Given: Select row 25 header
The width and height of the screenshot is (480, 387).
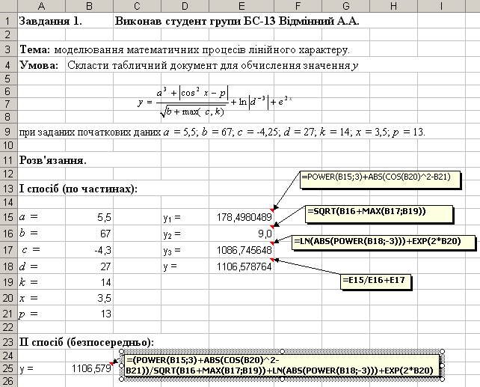Looking at the screenshot, I should [x=8, y=368].
